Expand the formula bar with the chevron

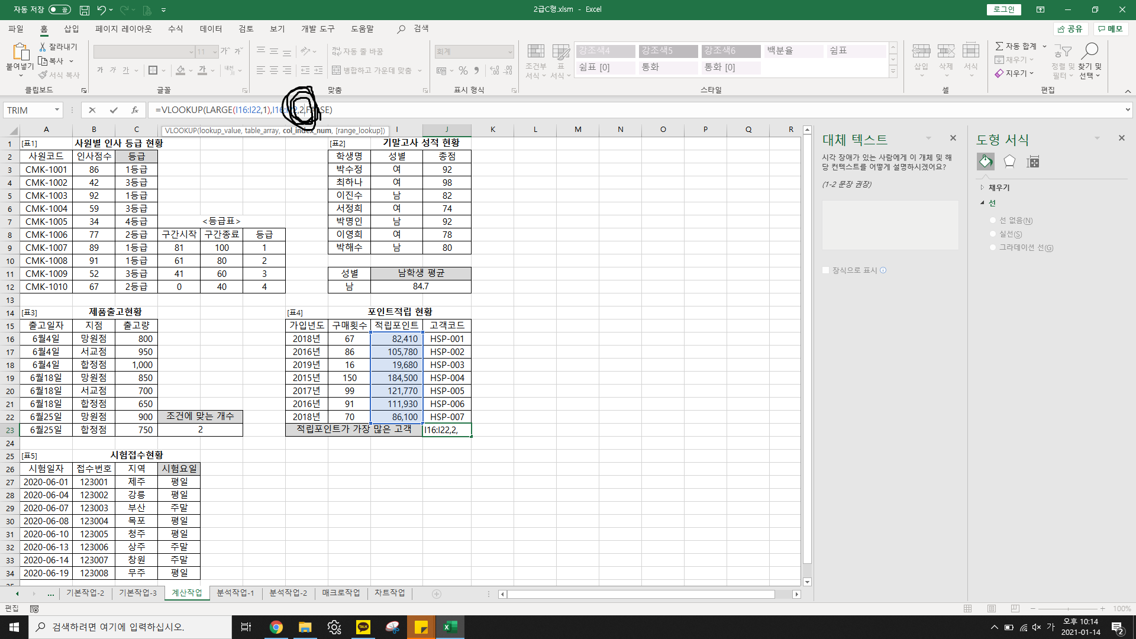pos(1128,109)
